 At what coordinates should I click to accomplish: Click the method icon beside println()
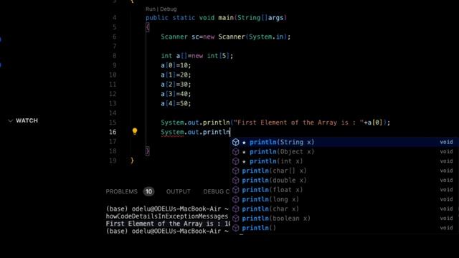(236, 228)
